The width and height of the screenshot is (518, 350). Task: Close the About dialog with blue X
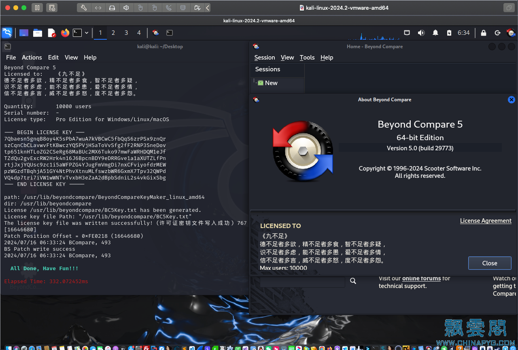pos(511,100)
